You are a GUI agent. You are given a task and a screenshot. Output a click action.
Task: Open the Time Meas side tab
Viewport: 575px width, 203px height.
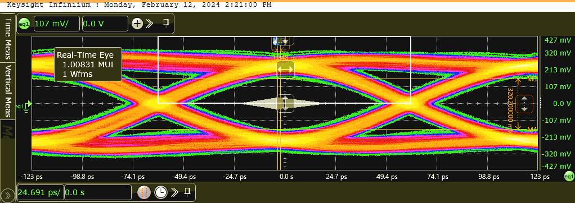pos(8,38)
